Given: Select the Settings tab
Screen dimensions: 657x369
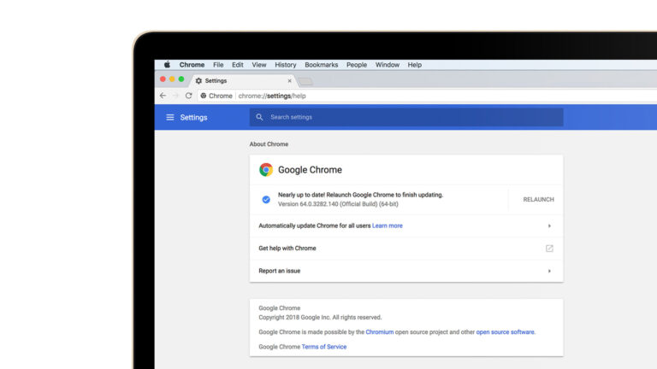Looking at the screenshot, I should pyautogui.click(x=243, y=81).
